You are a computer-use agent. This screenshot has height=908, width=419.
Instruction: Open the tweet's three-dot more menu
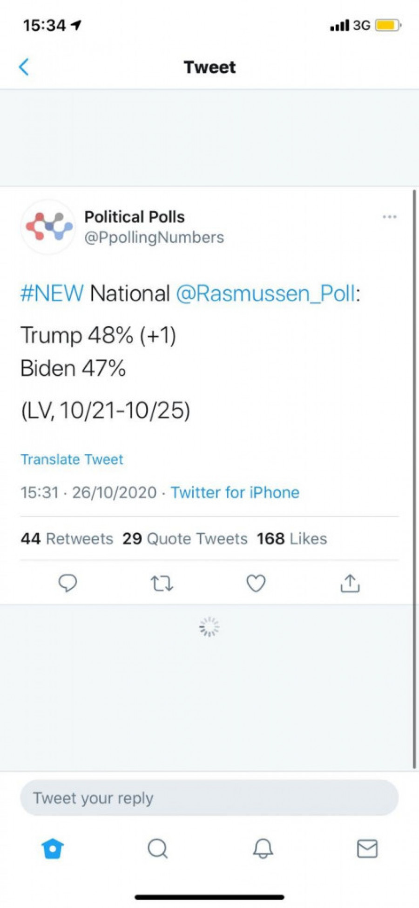point(389,217)
